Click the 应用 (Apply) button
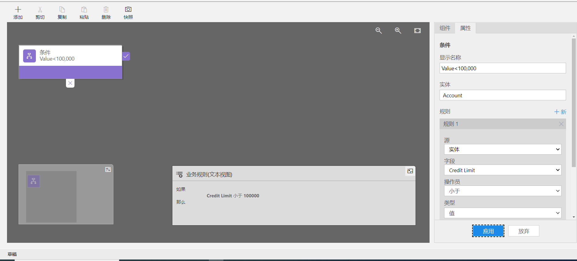 coord(488,231)
